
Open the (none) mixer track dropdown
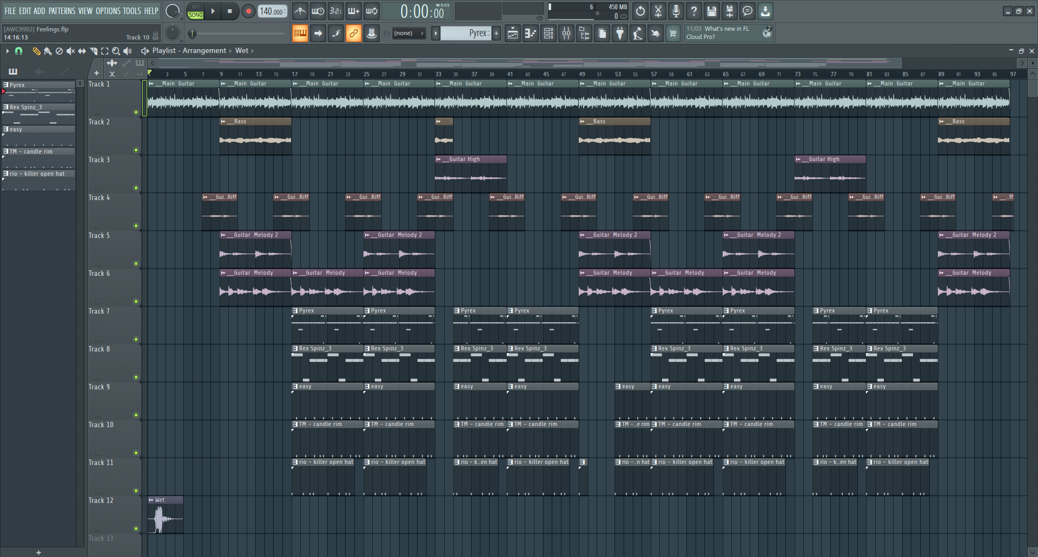pos(408,34)
